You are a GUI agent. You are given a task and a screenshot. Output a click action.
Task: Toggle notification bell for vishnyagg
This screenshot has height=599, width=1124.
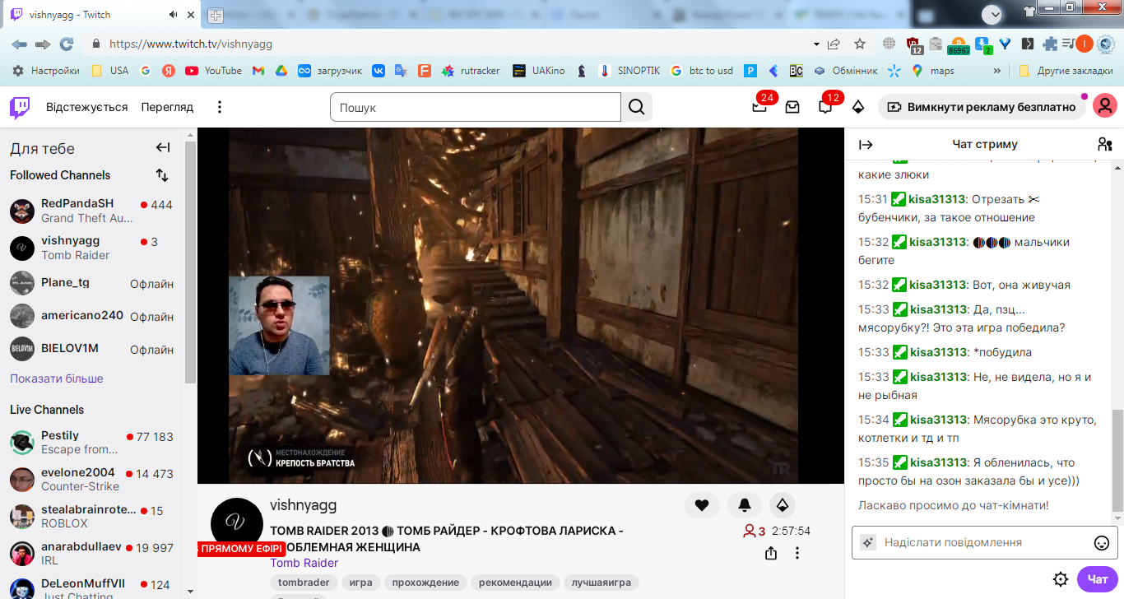click(745, 505)
